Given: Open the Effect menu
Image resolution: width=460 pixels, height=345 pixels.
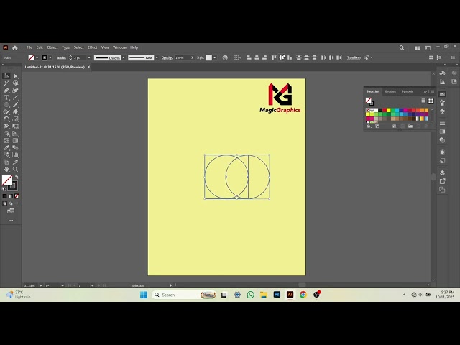Looking at the screenshot, I should 93,47.
